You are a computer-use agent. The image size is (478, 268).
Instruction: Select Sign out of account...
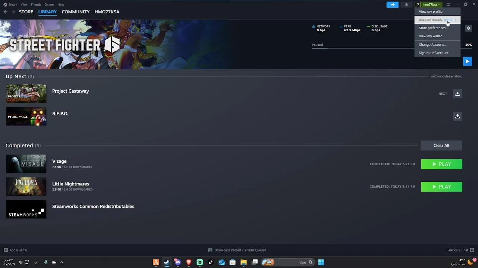(x=437, y=53)
